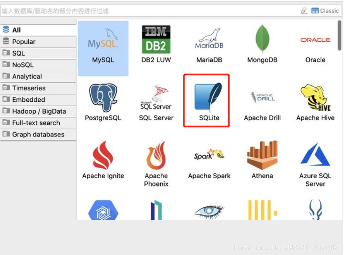Select the Apache Hive bee icon
This screenshot has width=344, height=255.
[315, 102]
